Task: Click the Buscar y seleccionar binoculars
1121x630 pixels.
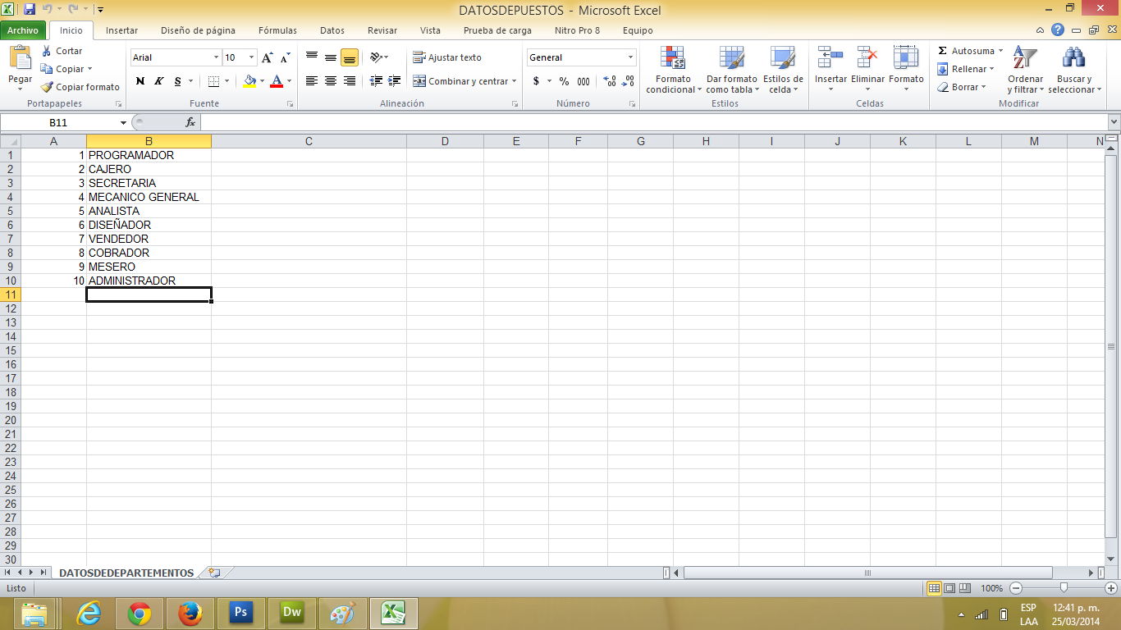Action: pos(1073,59)
